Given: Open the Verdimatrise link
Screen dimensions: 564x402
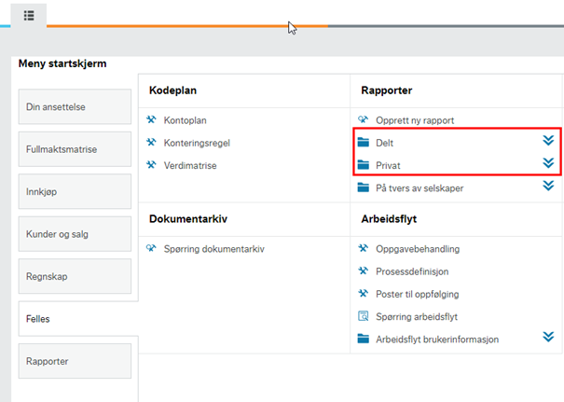Looking at the screenshot, I should pyautogui.click(x=190, y=165).
